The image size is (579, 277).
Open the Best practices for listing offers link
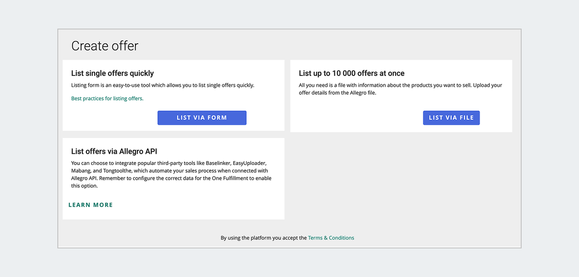pyautogui.click(x=107, y=98)
